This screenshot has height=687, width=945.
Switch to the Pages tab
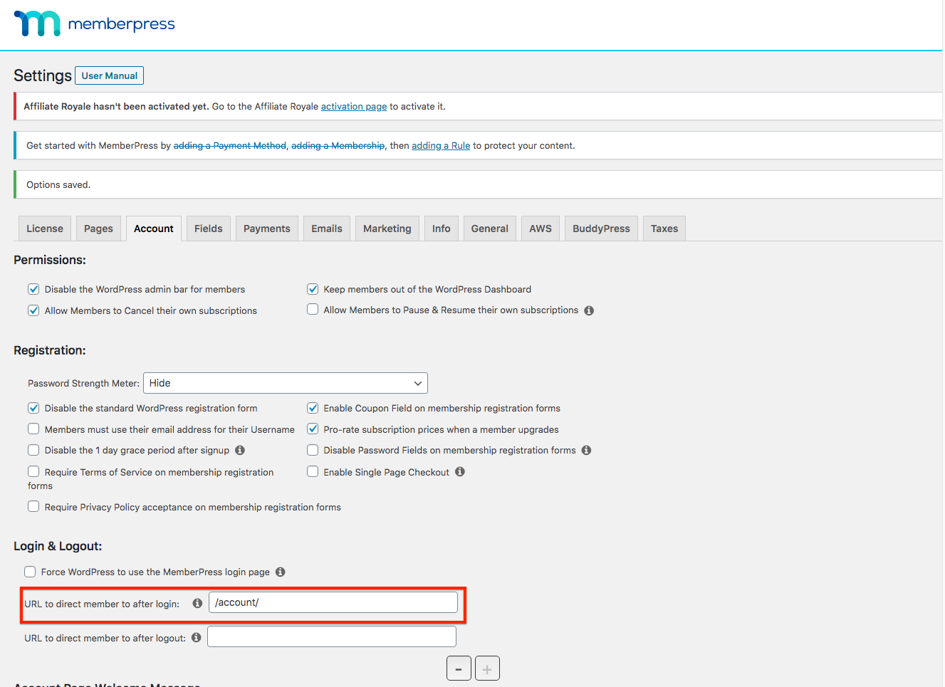[x=98, y=229]
